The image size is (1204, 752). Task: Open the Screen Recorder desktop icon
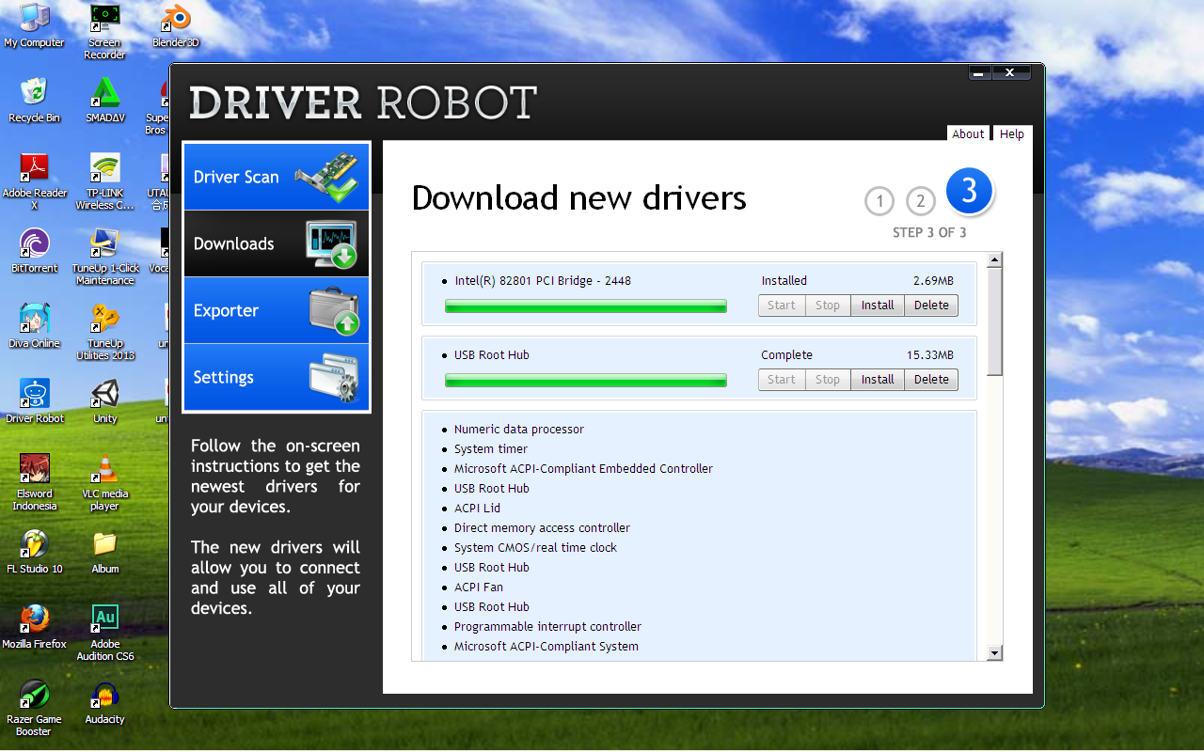click(104, 30)
